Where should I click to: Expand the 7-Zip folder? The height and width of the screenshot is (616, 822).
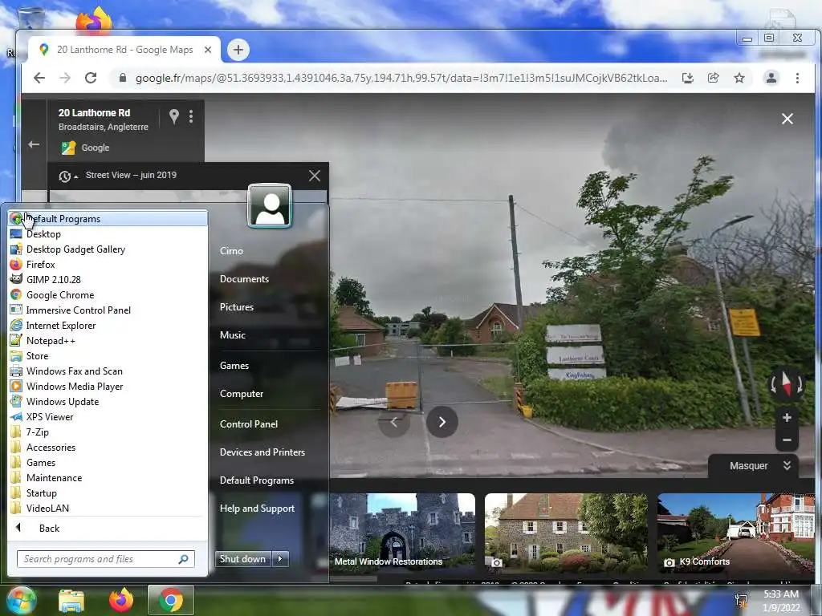pos(108,432)
